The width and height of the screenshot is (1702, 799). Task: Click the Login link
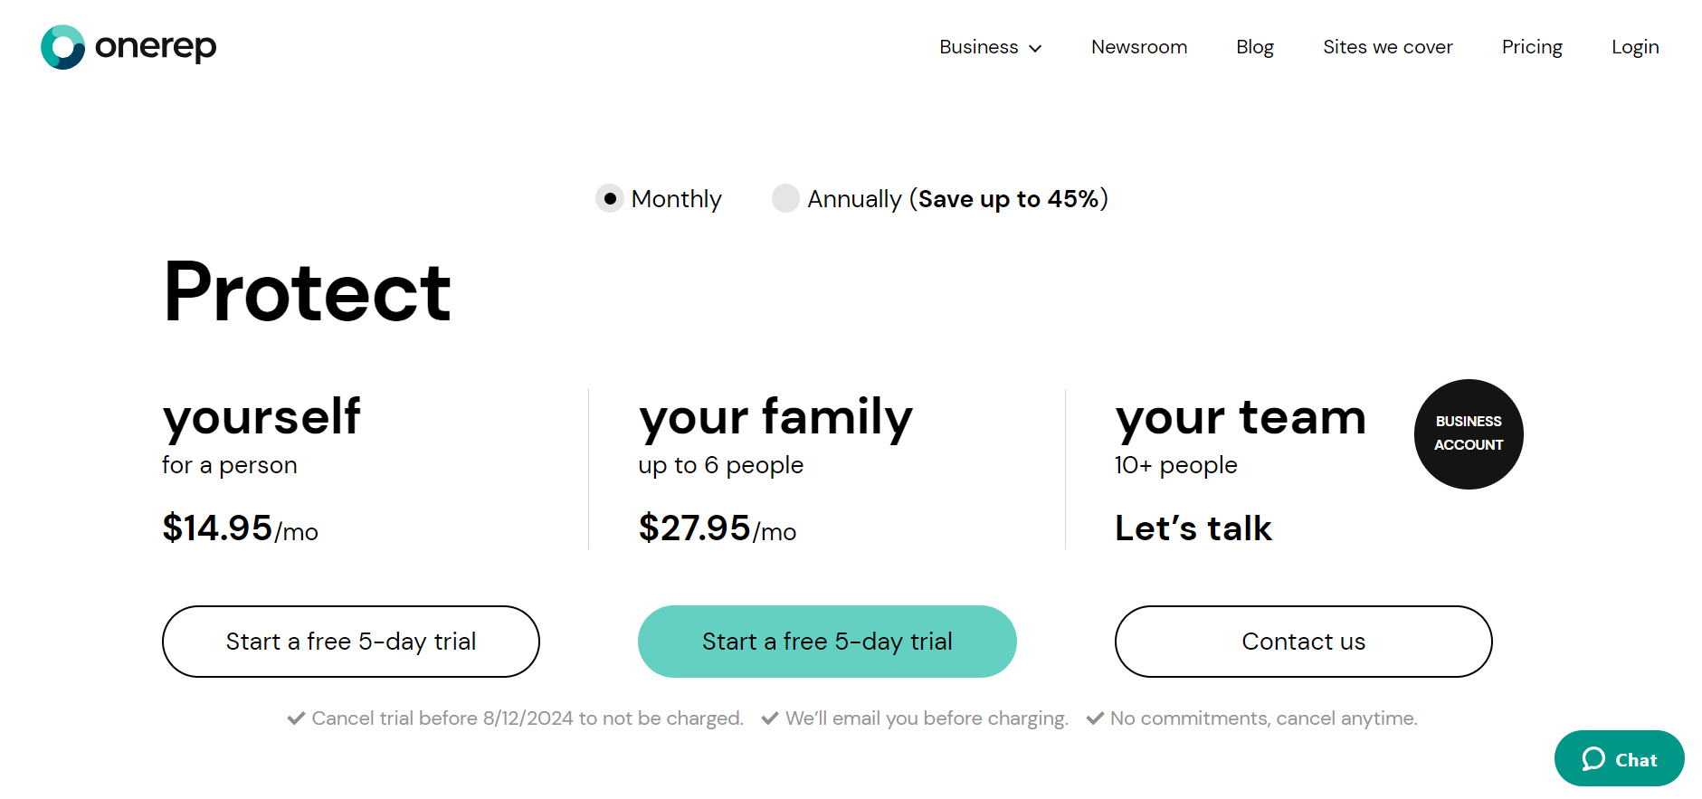(1634, 47)
